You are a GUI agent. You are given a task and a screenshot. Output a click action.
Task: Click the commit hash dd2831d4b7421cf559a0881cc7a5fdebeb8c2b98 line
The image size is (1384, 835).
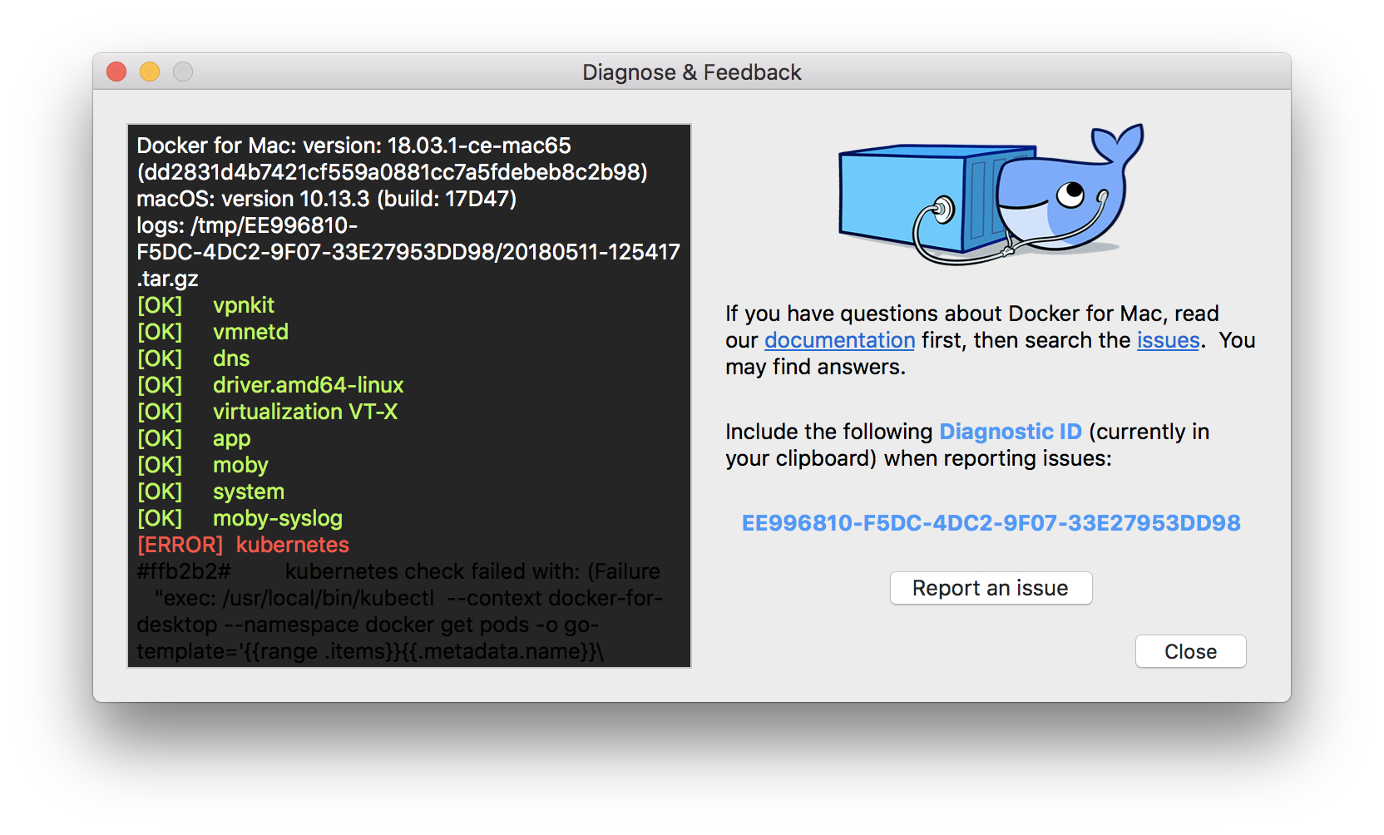(392, 172)
